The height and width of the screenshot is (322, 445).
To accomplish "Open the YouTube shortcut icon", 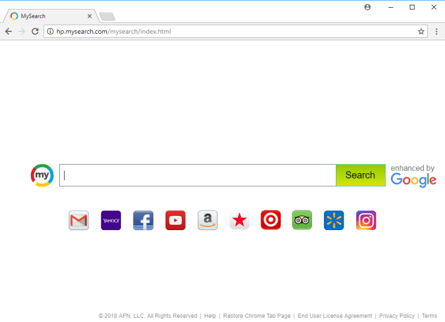I will coord(176,220).
